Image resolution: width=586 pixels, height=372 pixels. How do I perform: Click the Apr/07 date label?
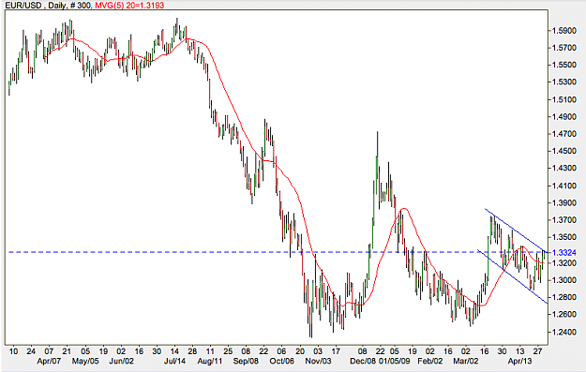point(49,361)
